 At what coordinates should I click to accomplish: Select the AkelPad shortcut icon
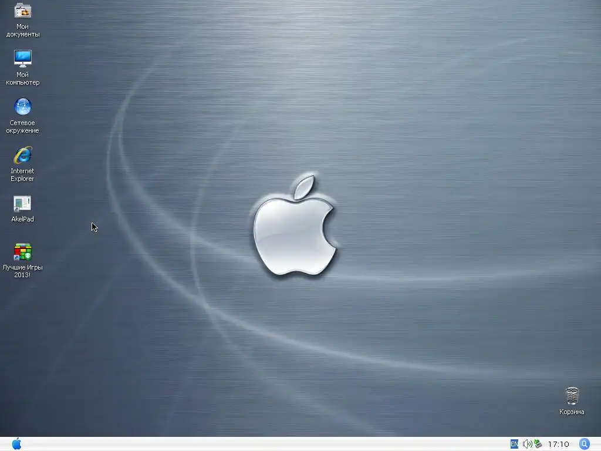[22, 204]
